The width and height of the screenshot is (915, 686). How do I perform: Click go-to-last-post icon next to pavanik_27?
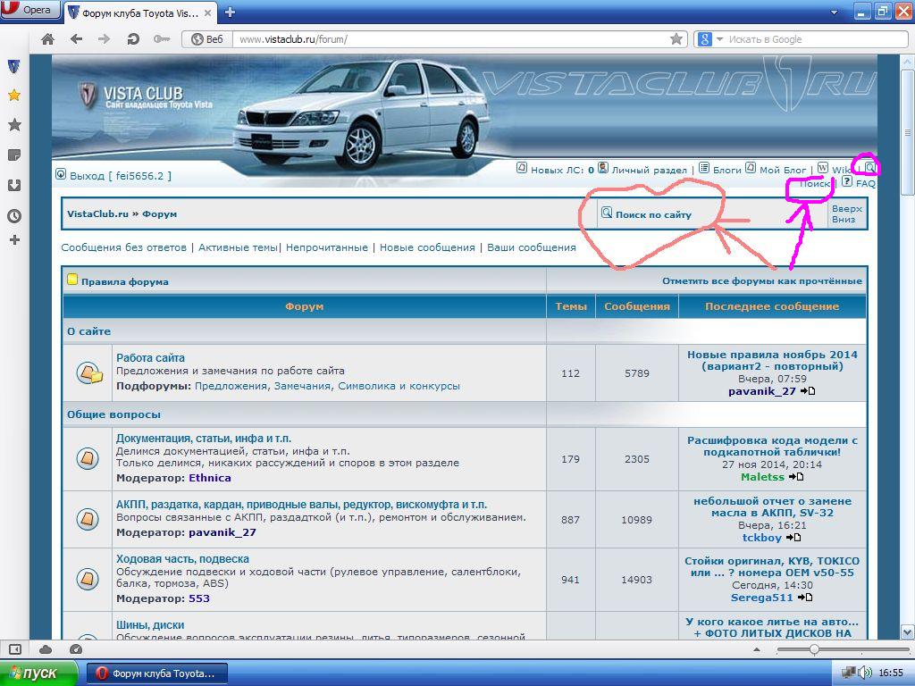tap(808, 391)
